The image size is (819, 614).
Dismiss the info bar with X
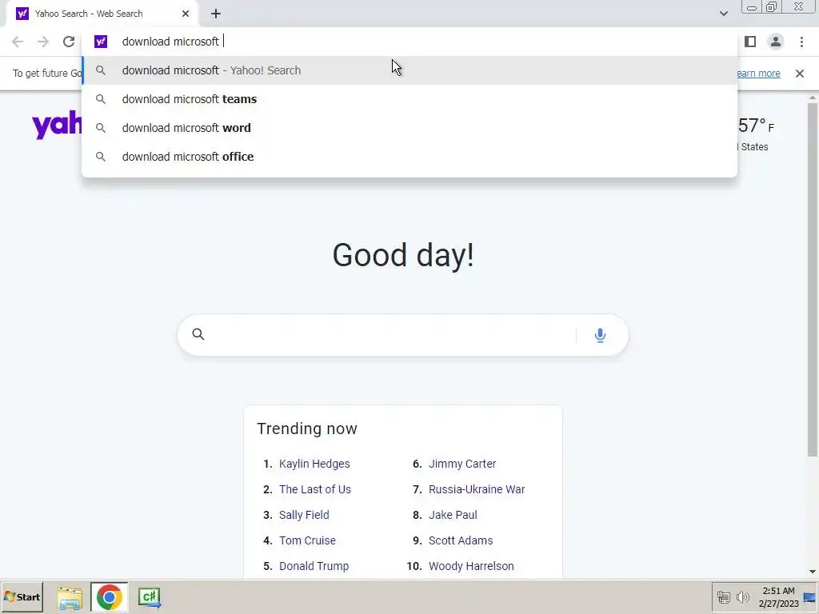click(x=800, y=74)
